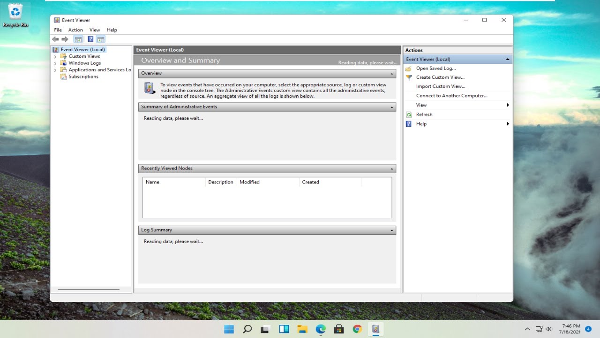Expand the Custom Views tree node
Screen dimensions: 600x338
point(55,56)
